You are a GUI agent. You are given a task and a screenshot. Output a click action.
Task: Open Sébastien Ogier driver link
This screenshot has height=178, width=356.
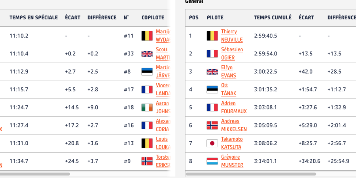tap(232, 54)
